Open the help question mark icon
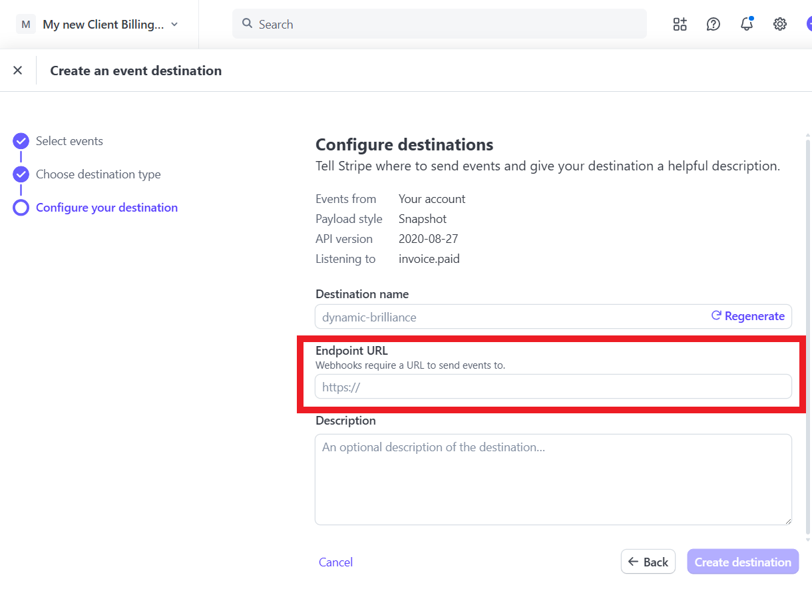The image size is (812, 597). point(713,25)
